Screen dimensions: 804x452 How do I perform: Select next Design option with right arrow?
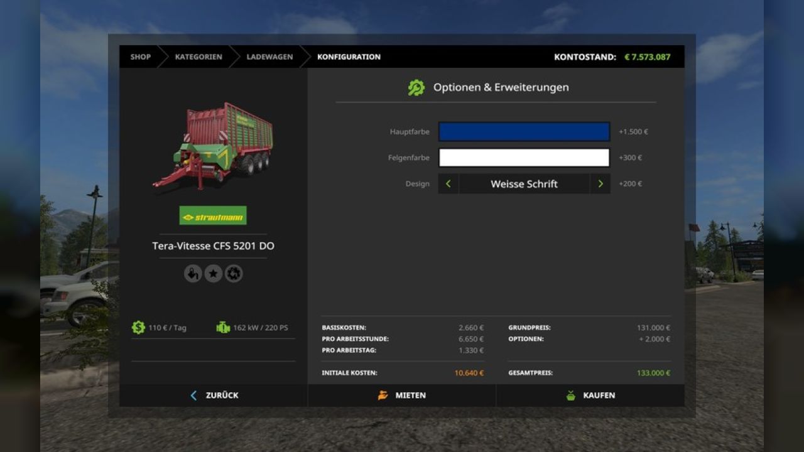click(x=600, y=184)
